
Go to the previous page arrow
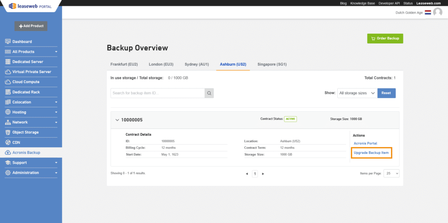[x=247, y=174]
